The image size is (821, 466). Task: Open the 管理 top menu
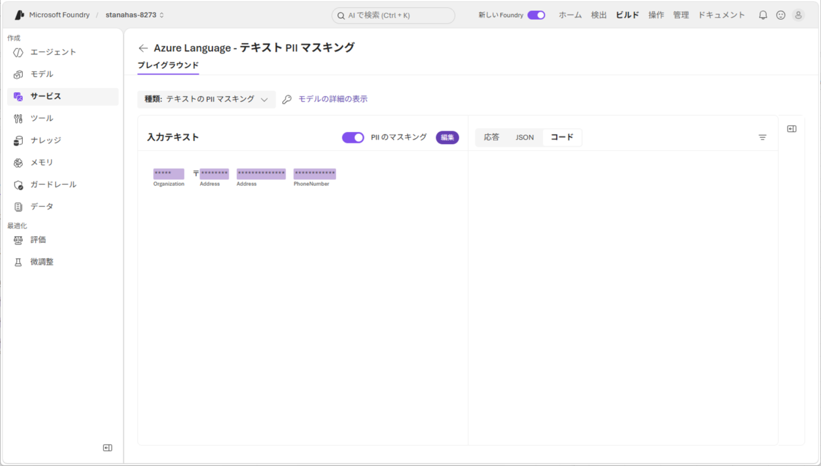pos(681,15)
